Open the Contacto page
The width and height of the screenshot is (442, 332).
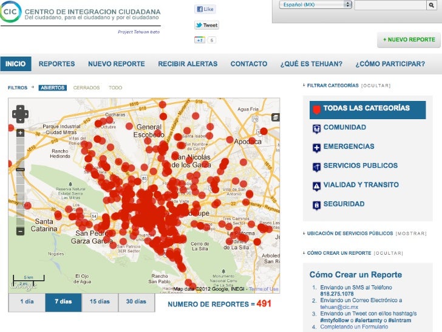pyautogui.click(x=249, y=64)
